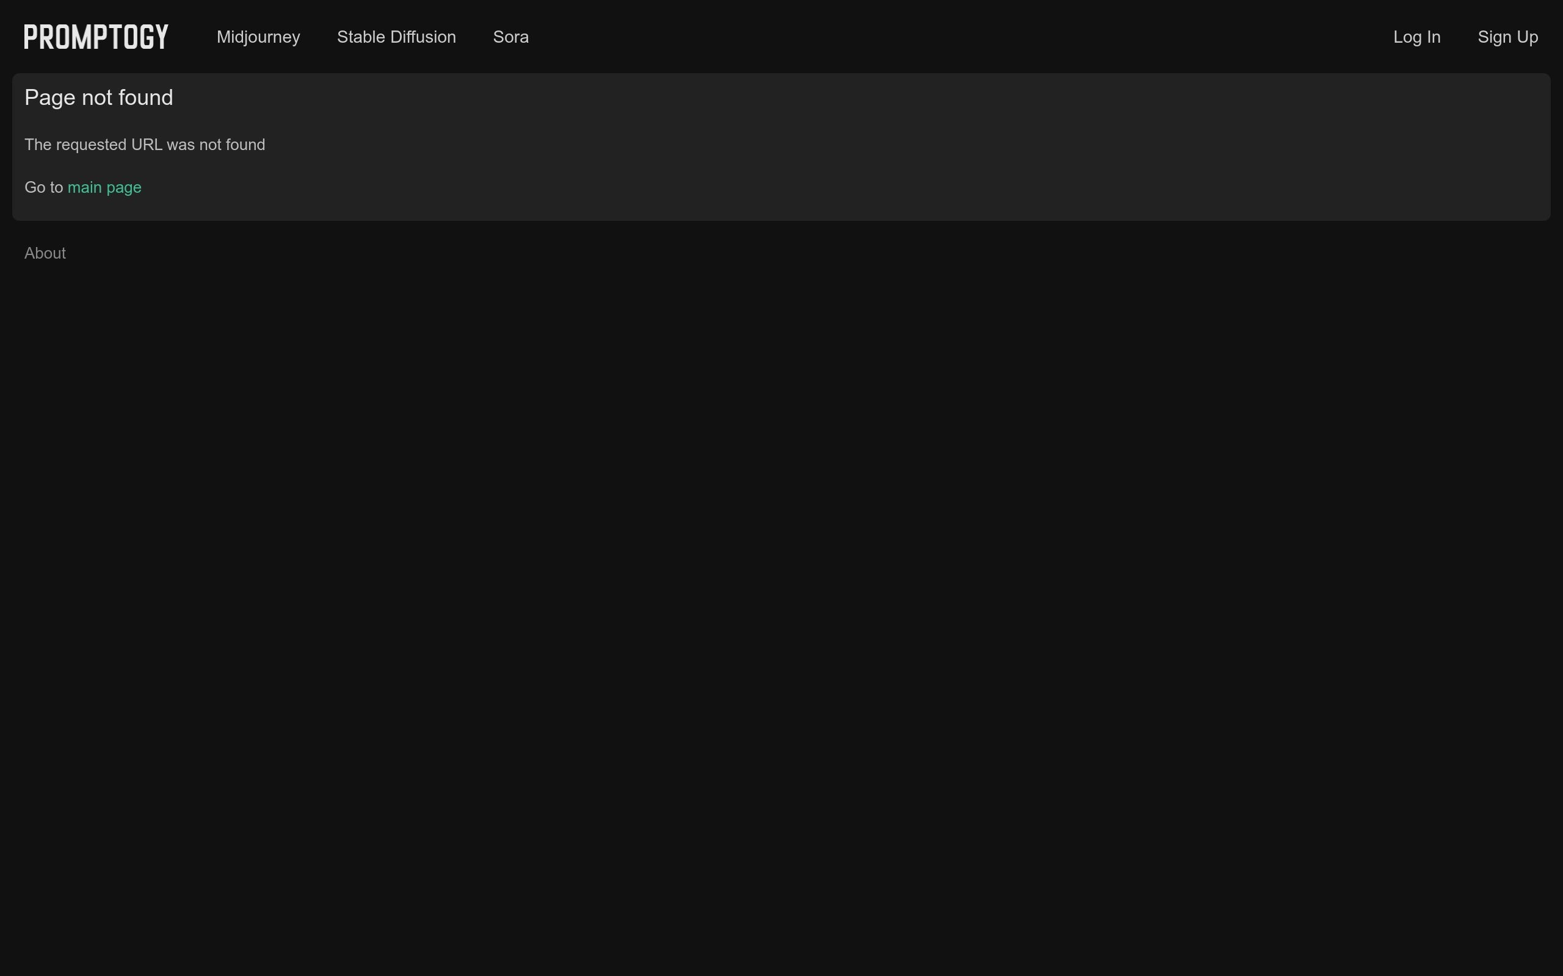This screenshot has height=976, width=1563.
Task: Switch to the Stable Diffusion category
Action: [396, 37]
